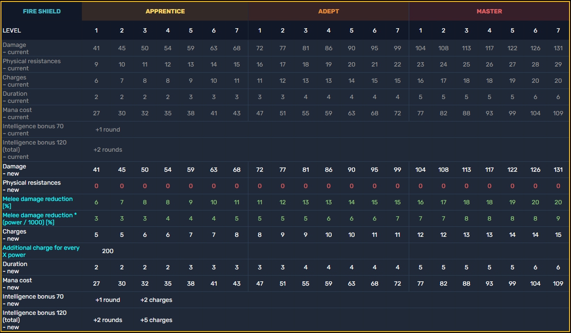Click '+2 rounds' in Intelligence bonus 120 current row
The width and height of the screenshot is (571, 333).
107,150
